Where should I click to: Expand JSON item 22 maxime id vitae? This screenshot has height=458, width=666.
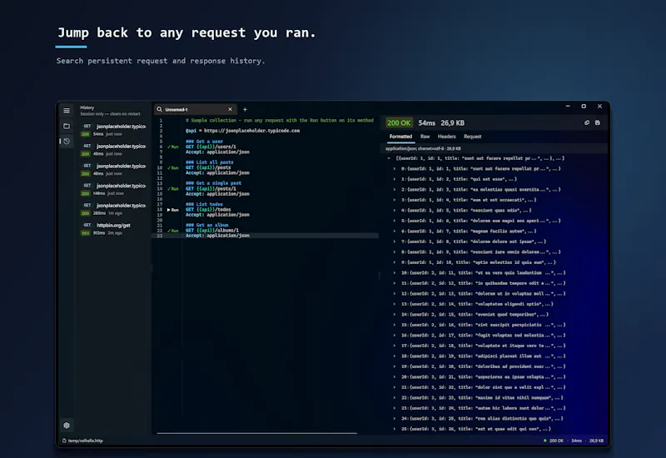click(394, 398)
